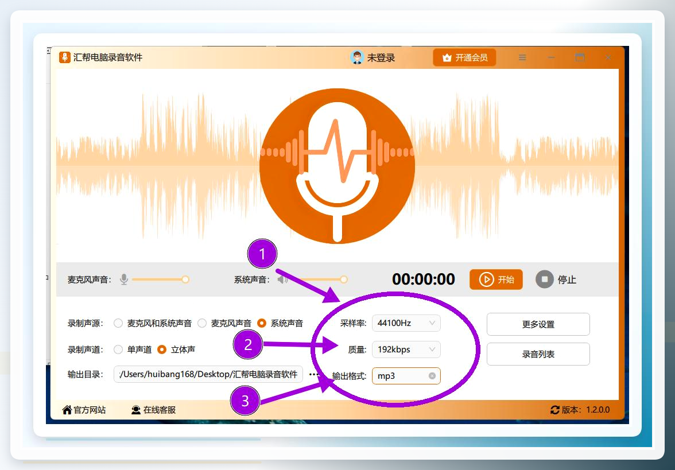675x470 pixels.
Task: Click the app logo icon in title bar
Action: click(x=64, y=57)
